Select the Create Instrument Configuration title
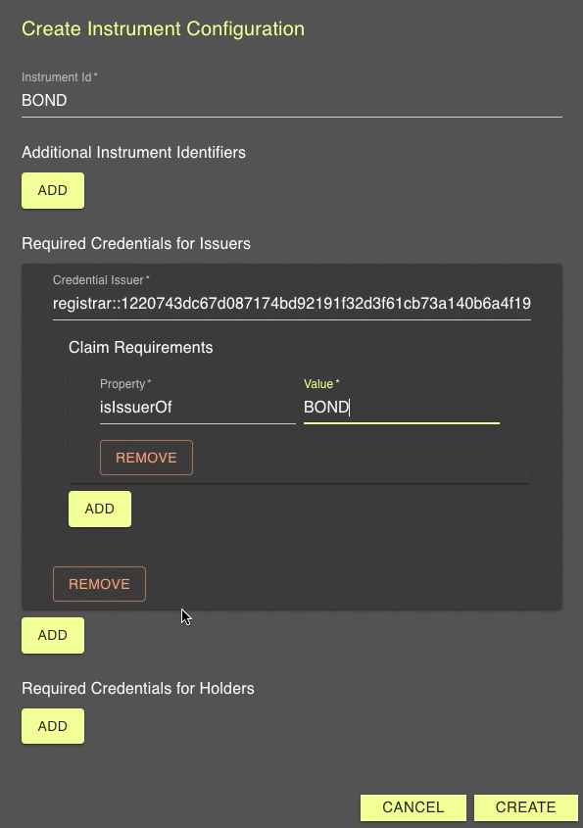 pyautogui.click(x=163, y=29)
